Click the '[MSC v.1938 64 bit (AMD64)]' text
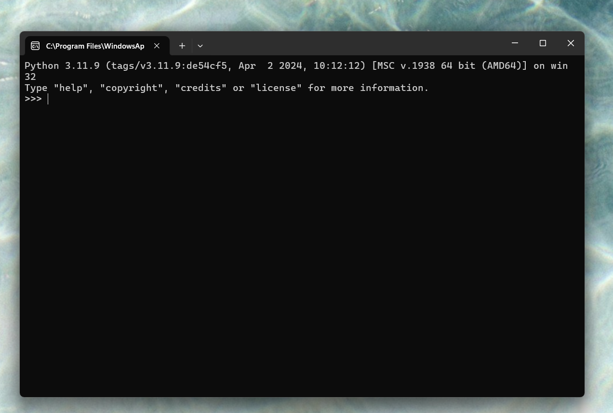 point(450,65)
